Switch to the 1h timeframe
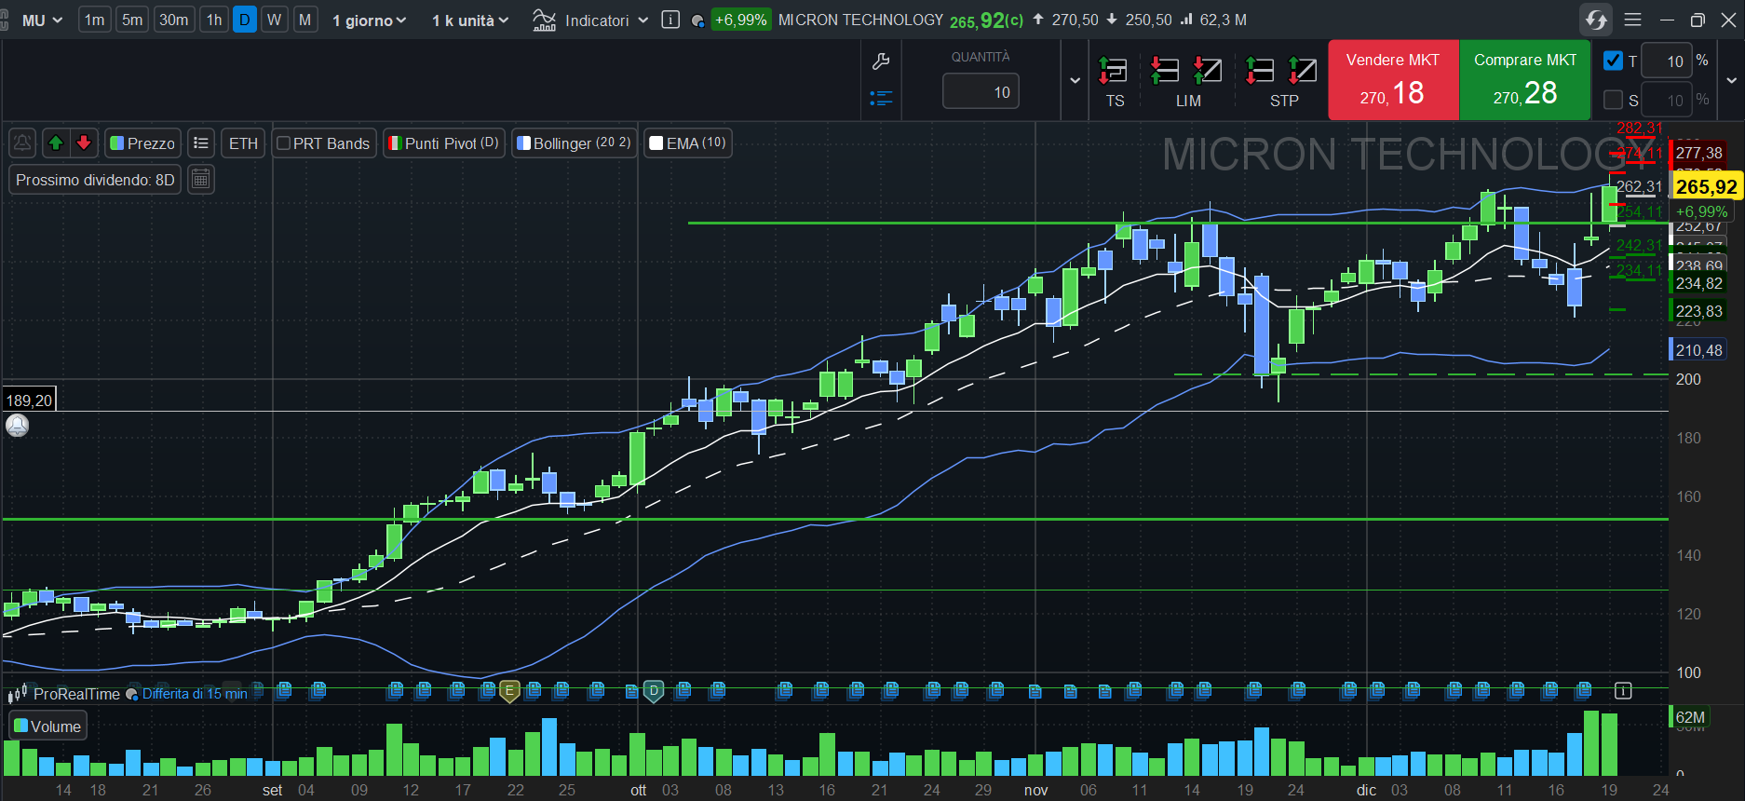This screenshot has width=1745, height=801. 214,20
